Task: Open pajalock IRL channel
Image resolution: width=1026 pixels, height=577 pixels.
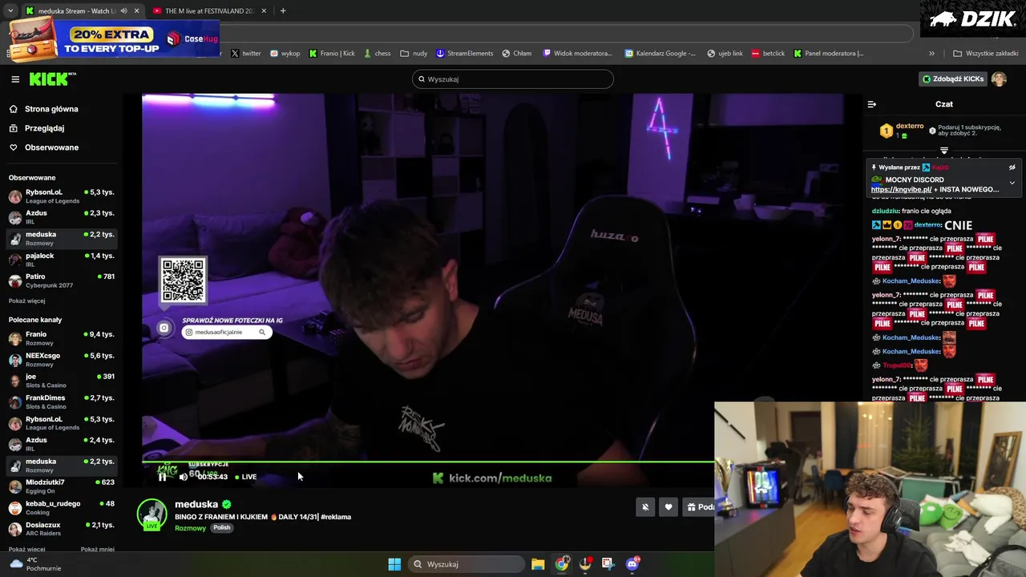Action: 61,259
